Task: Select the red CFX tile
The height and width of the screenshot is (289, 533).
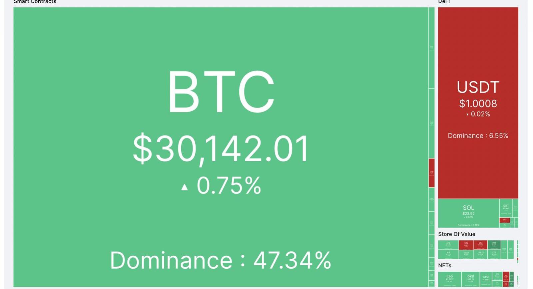Action: coord(480,245)
